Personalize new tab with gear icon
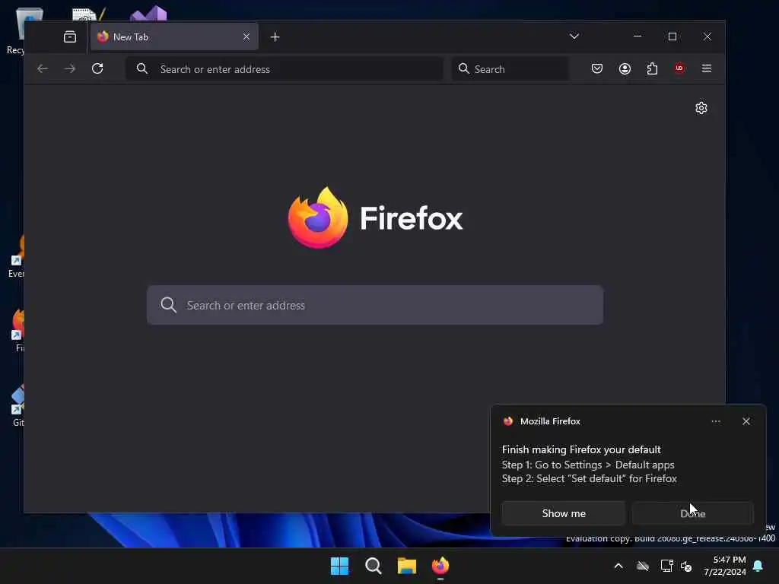 701,108
